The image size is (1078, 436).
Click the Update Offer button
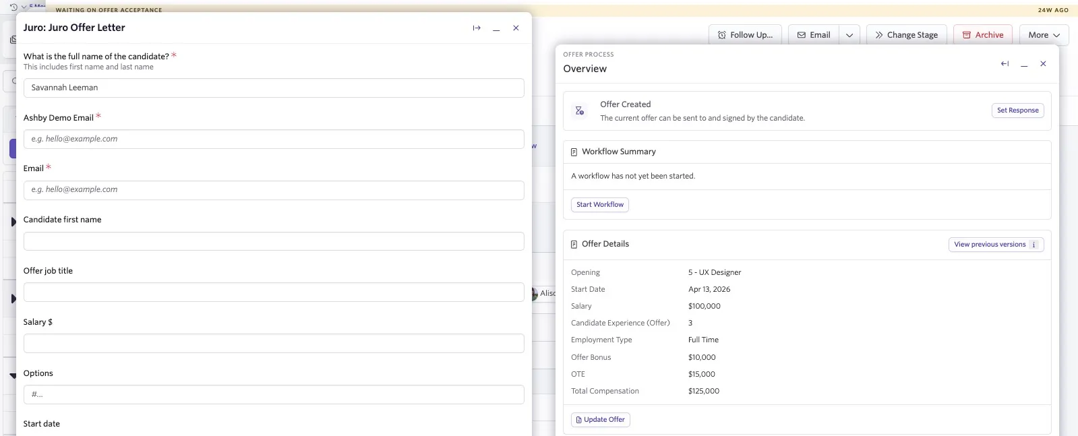pyautogui.click(x=601, y=420)
